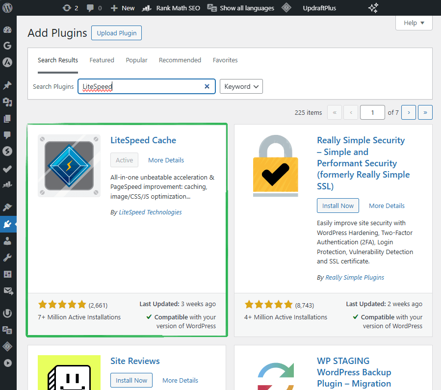Open the mail forwarding icon in sidebar
Viewport: 441px width, 390px height.
8,291
